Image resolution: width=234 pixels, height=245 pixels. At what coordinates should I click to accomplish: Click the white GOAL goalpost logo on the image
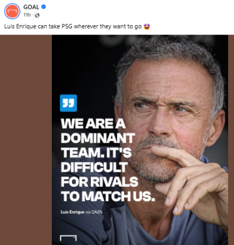tap(68, 238)
